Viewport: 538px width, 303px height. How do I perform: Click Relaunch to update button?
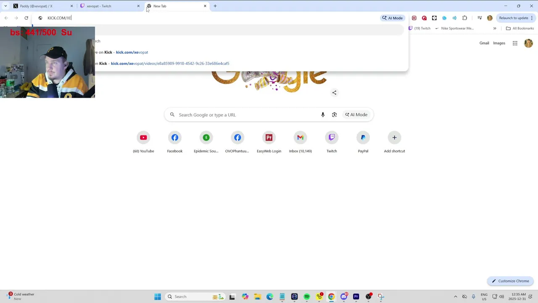coord(516,18)
